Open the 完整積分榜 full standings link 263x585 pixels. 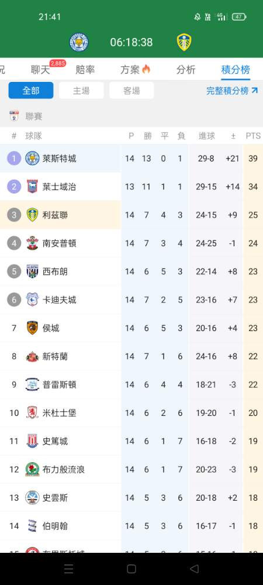click(x=232, y=90)
